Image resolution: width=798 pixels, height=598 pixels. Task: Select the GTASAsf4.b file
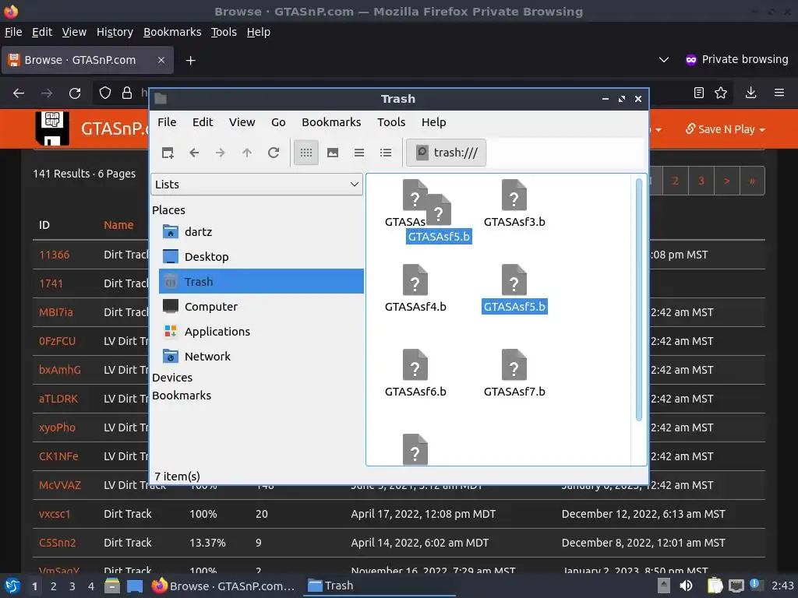coord(415,288)
